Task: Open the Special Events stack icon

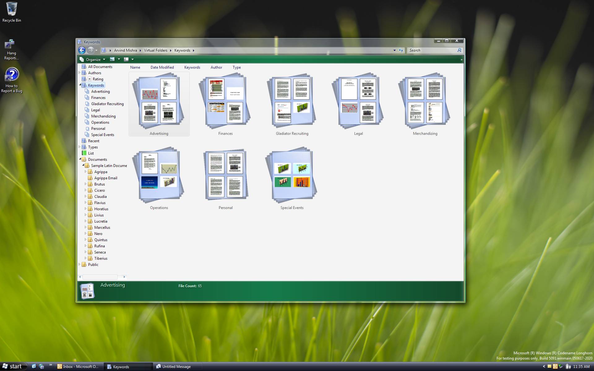Action: (292, 176)
